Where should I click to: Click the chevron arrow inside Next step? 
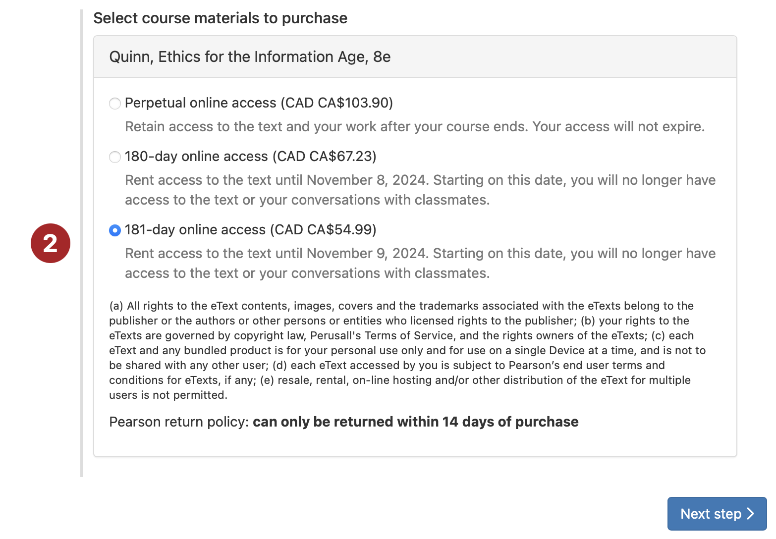(x=750, y=514)
